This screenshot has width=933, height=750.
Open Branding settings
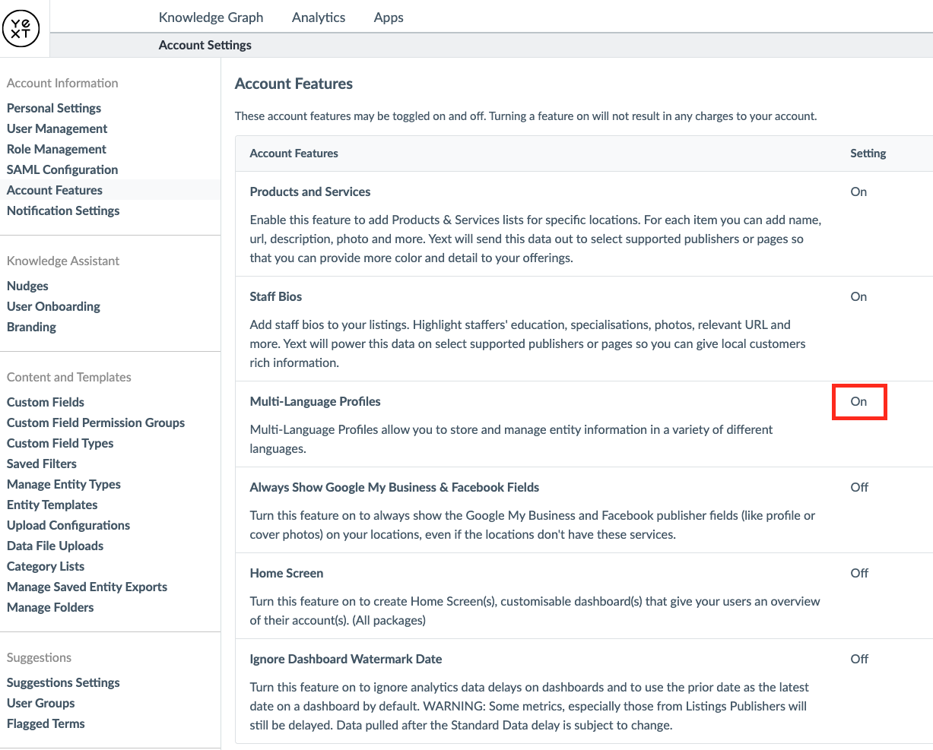click(31, 327)
